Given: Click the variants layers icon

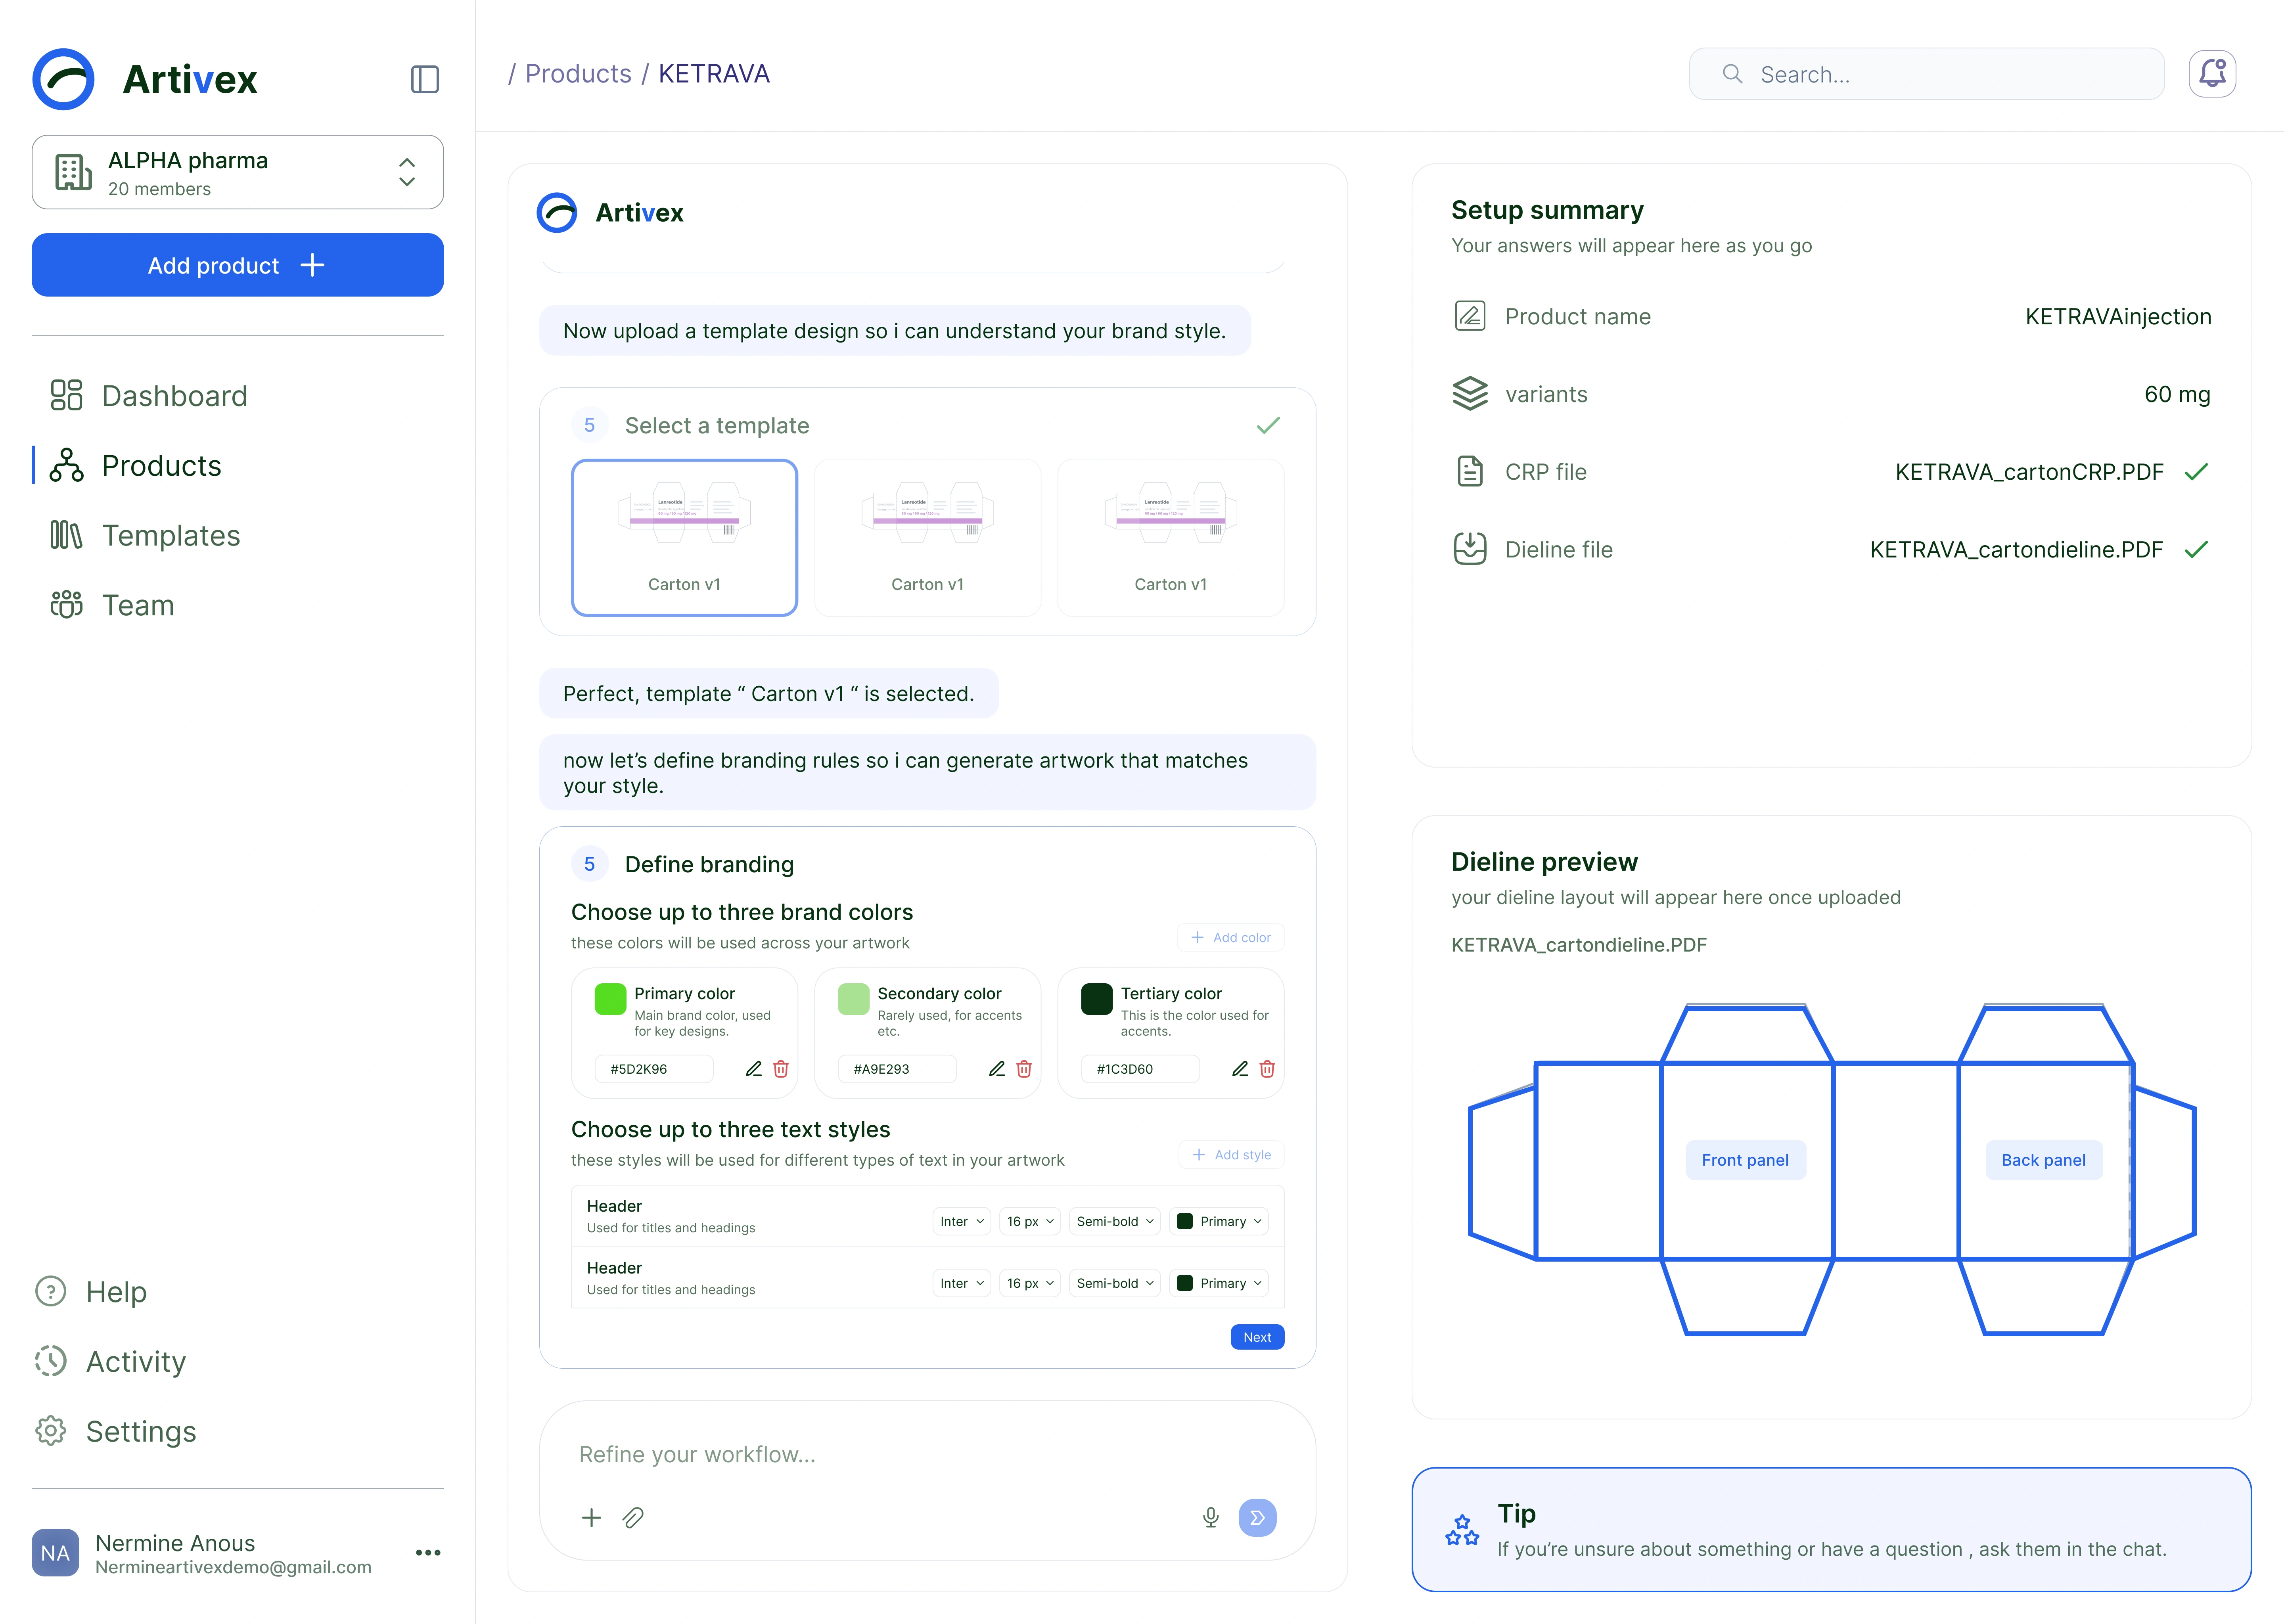Looking at the screenshot, I should [1470, 394].
